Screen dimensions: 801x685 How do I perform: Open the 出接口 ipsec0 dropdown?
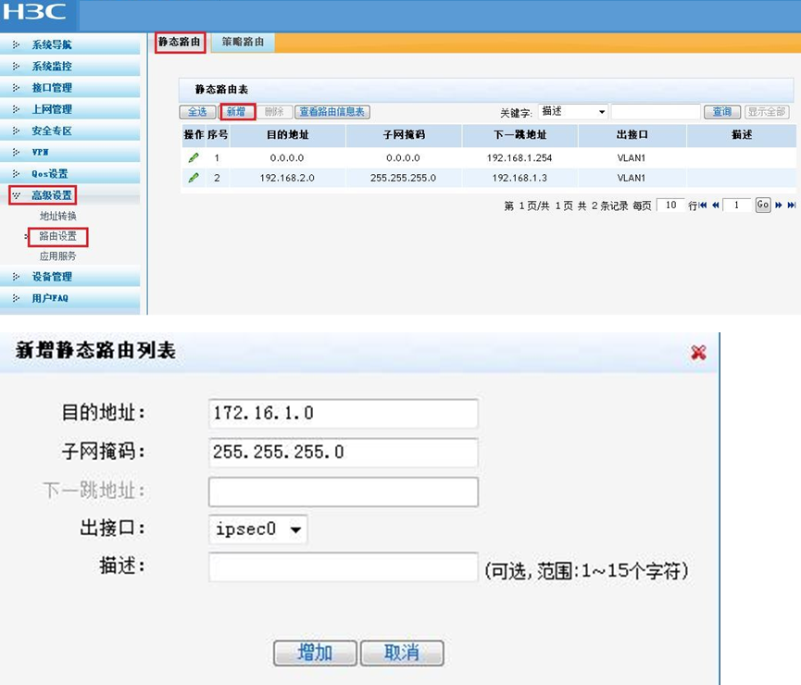pyautogui.click(x=258, y=529)
